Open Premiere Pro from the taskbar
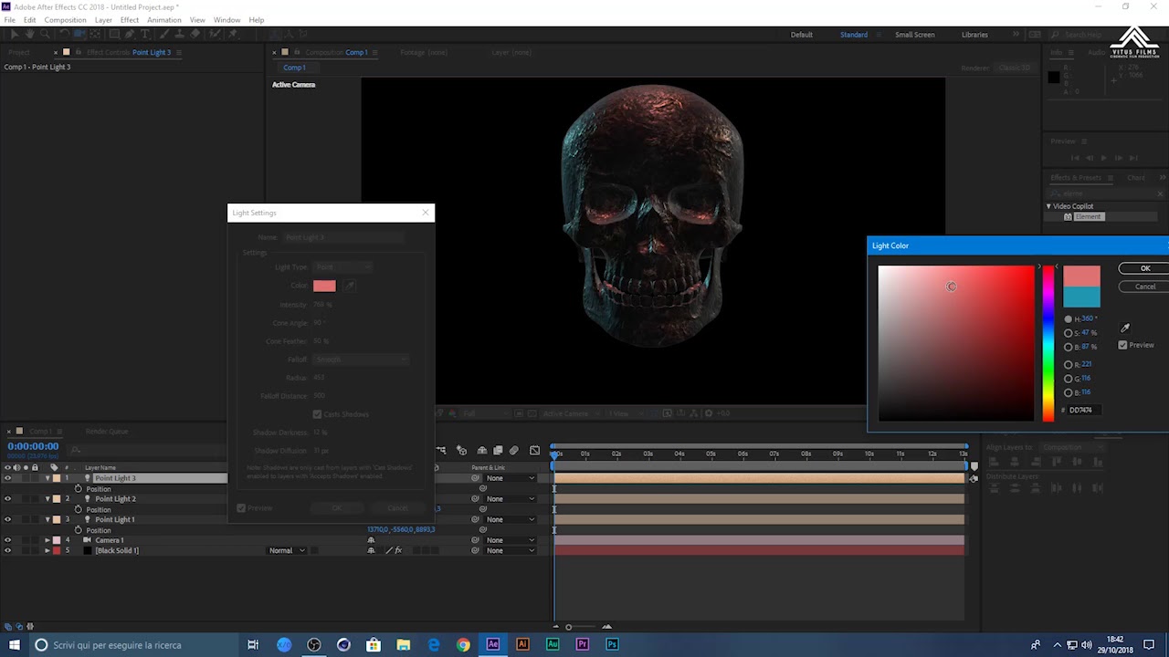Image resolution: width=1169 pixels, height=657 pixels. coord(583,645)
